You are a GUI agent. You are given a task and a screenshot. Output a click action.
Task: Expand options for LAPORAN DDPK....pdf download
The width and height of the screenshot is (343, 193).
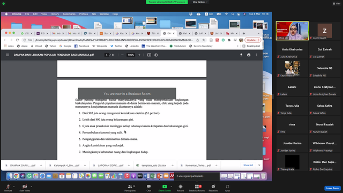pos(129,166)
